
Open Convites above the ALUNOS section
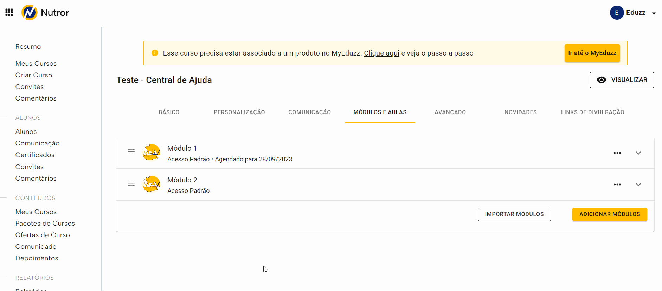(30, 87)
